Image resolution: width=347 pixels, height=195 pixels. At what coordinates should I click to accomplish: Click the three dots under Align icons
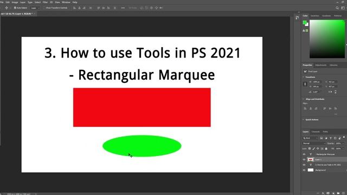point(336,114)
